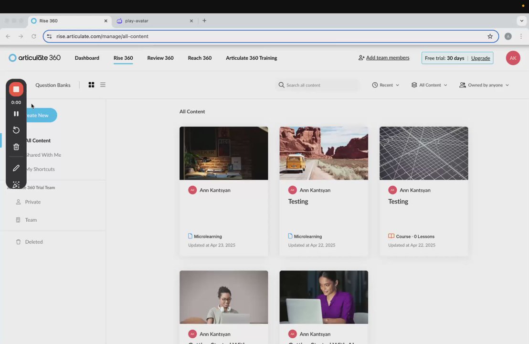Search all content field
Image resolution: width=529 pixels, height=344 pixels.
click(x=317, y=85)
